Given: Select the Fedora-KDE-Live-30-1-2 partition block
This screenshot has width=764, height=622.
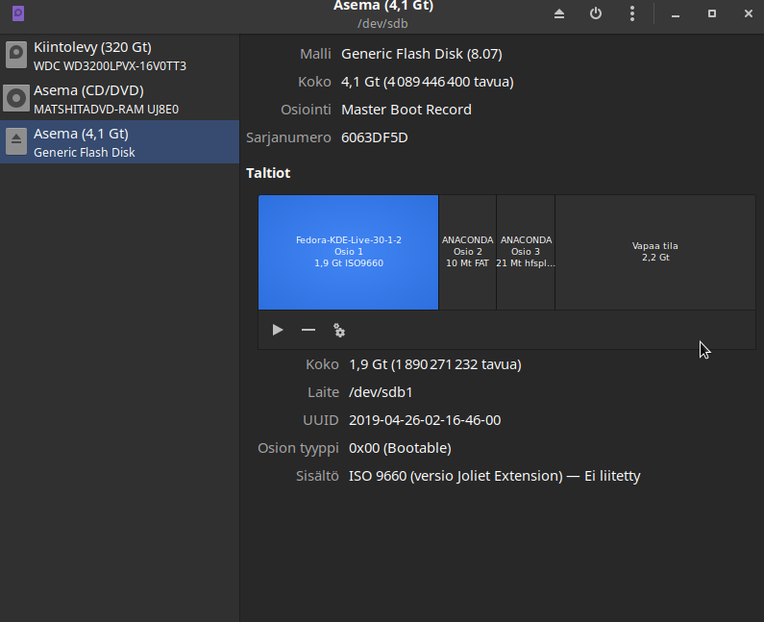Looking at the screenshot, I should click(x=348, y=252).
